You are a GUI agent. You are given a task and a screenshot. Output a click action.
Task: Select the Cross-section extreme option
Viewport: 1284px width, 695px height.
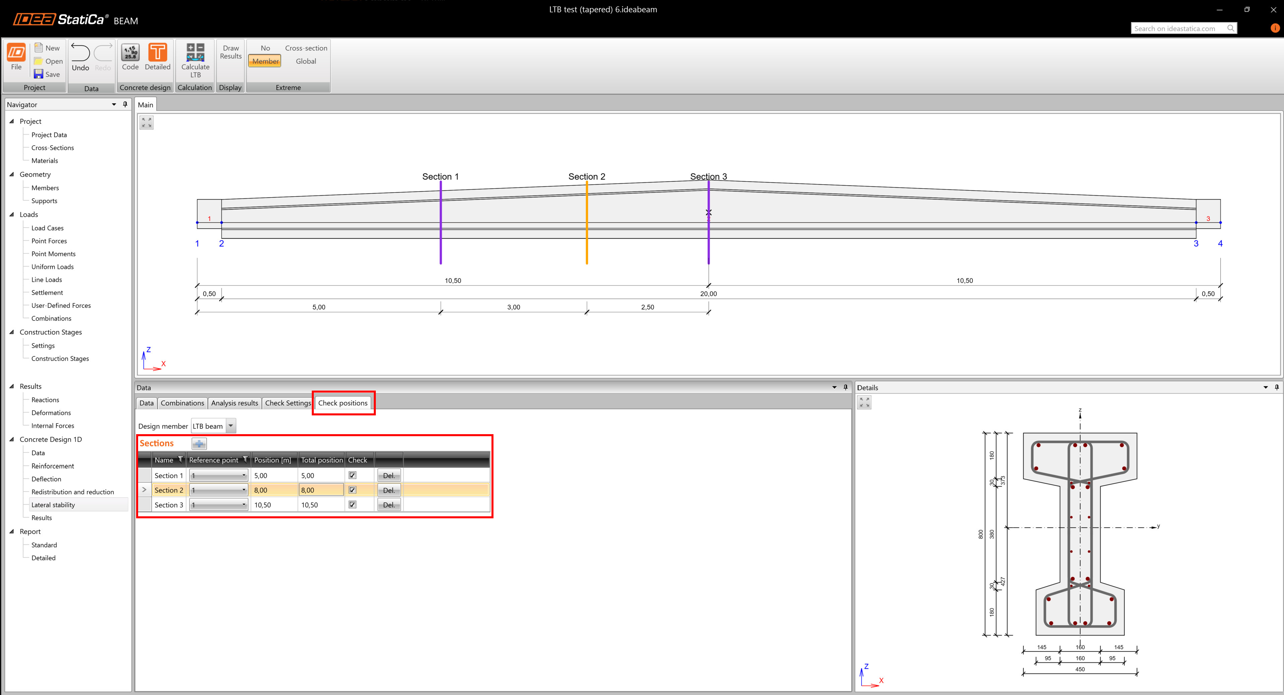click(x=306, y=48)
